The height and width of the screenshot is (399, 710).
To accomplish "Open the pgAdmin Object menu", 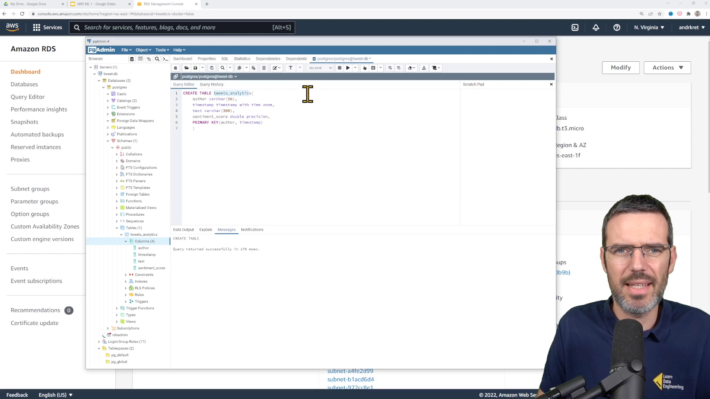I will click(x=143, y=50).
